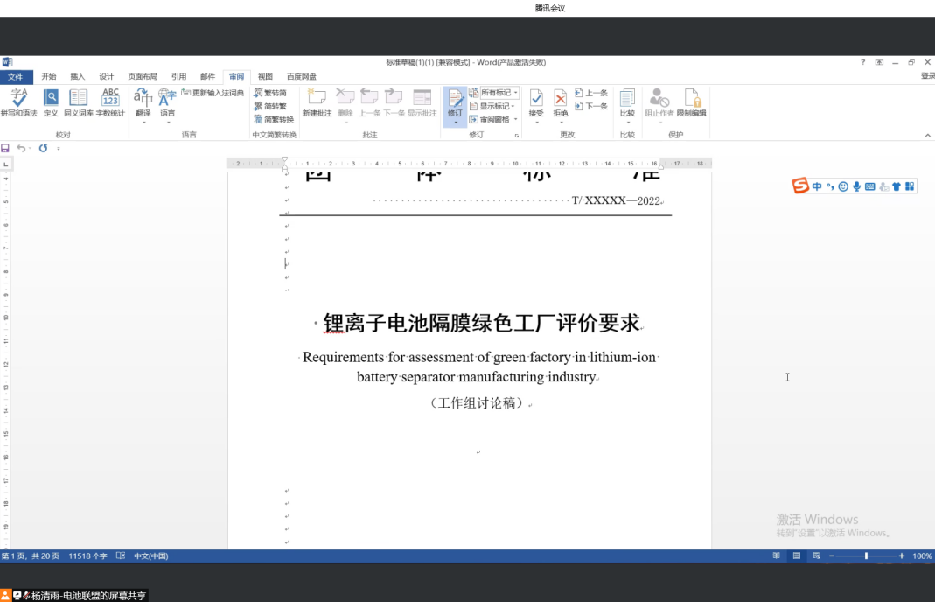This screenshot has width=935, height=602.
Task: Click the 中文(中国) language indicator
Action: [150, 556]
